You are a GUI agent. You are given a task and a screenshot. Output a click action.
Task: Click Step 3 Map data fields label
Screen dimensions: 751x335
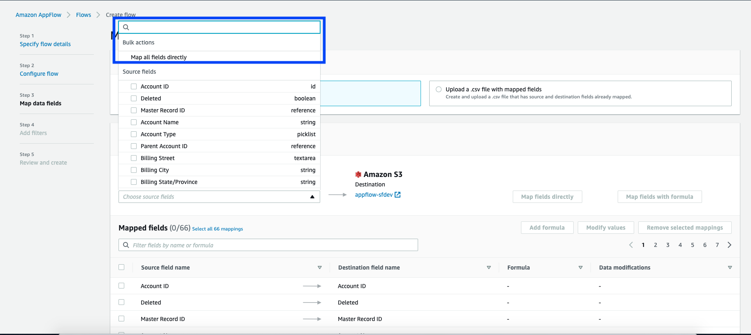click(x=40, y=103)
